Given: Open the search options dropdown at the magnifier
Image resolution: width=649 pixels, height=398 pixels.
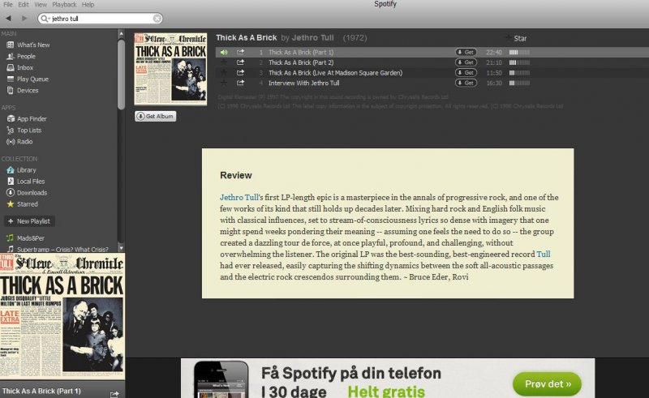Looking at the screenshot, I should tap(45, 18).
